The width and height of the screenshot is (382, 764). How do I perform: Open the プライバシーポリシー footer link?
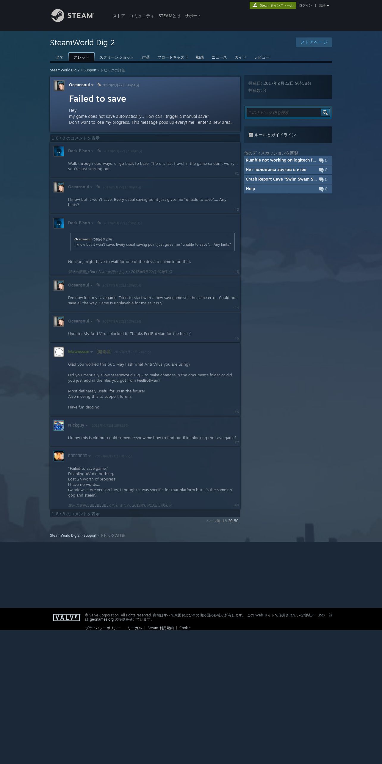coord(103,628)
